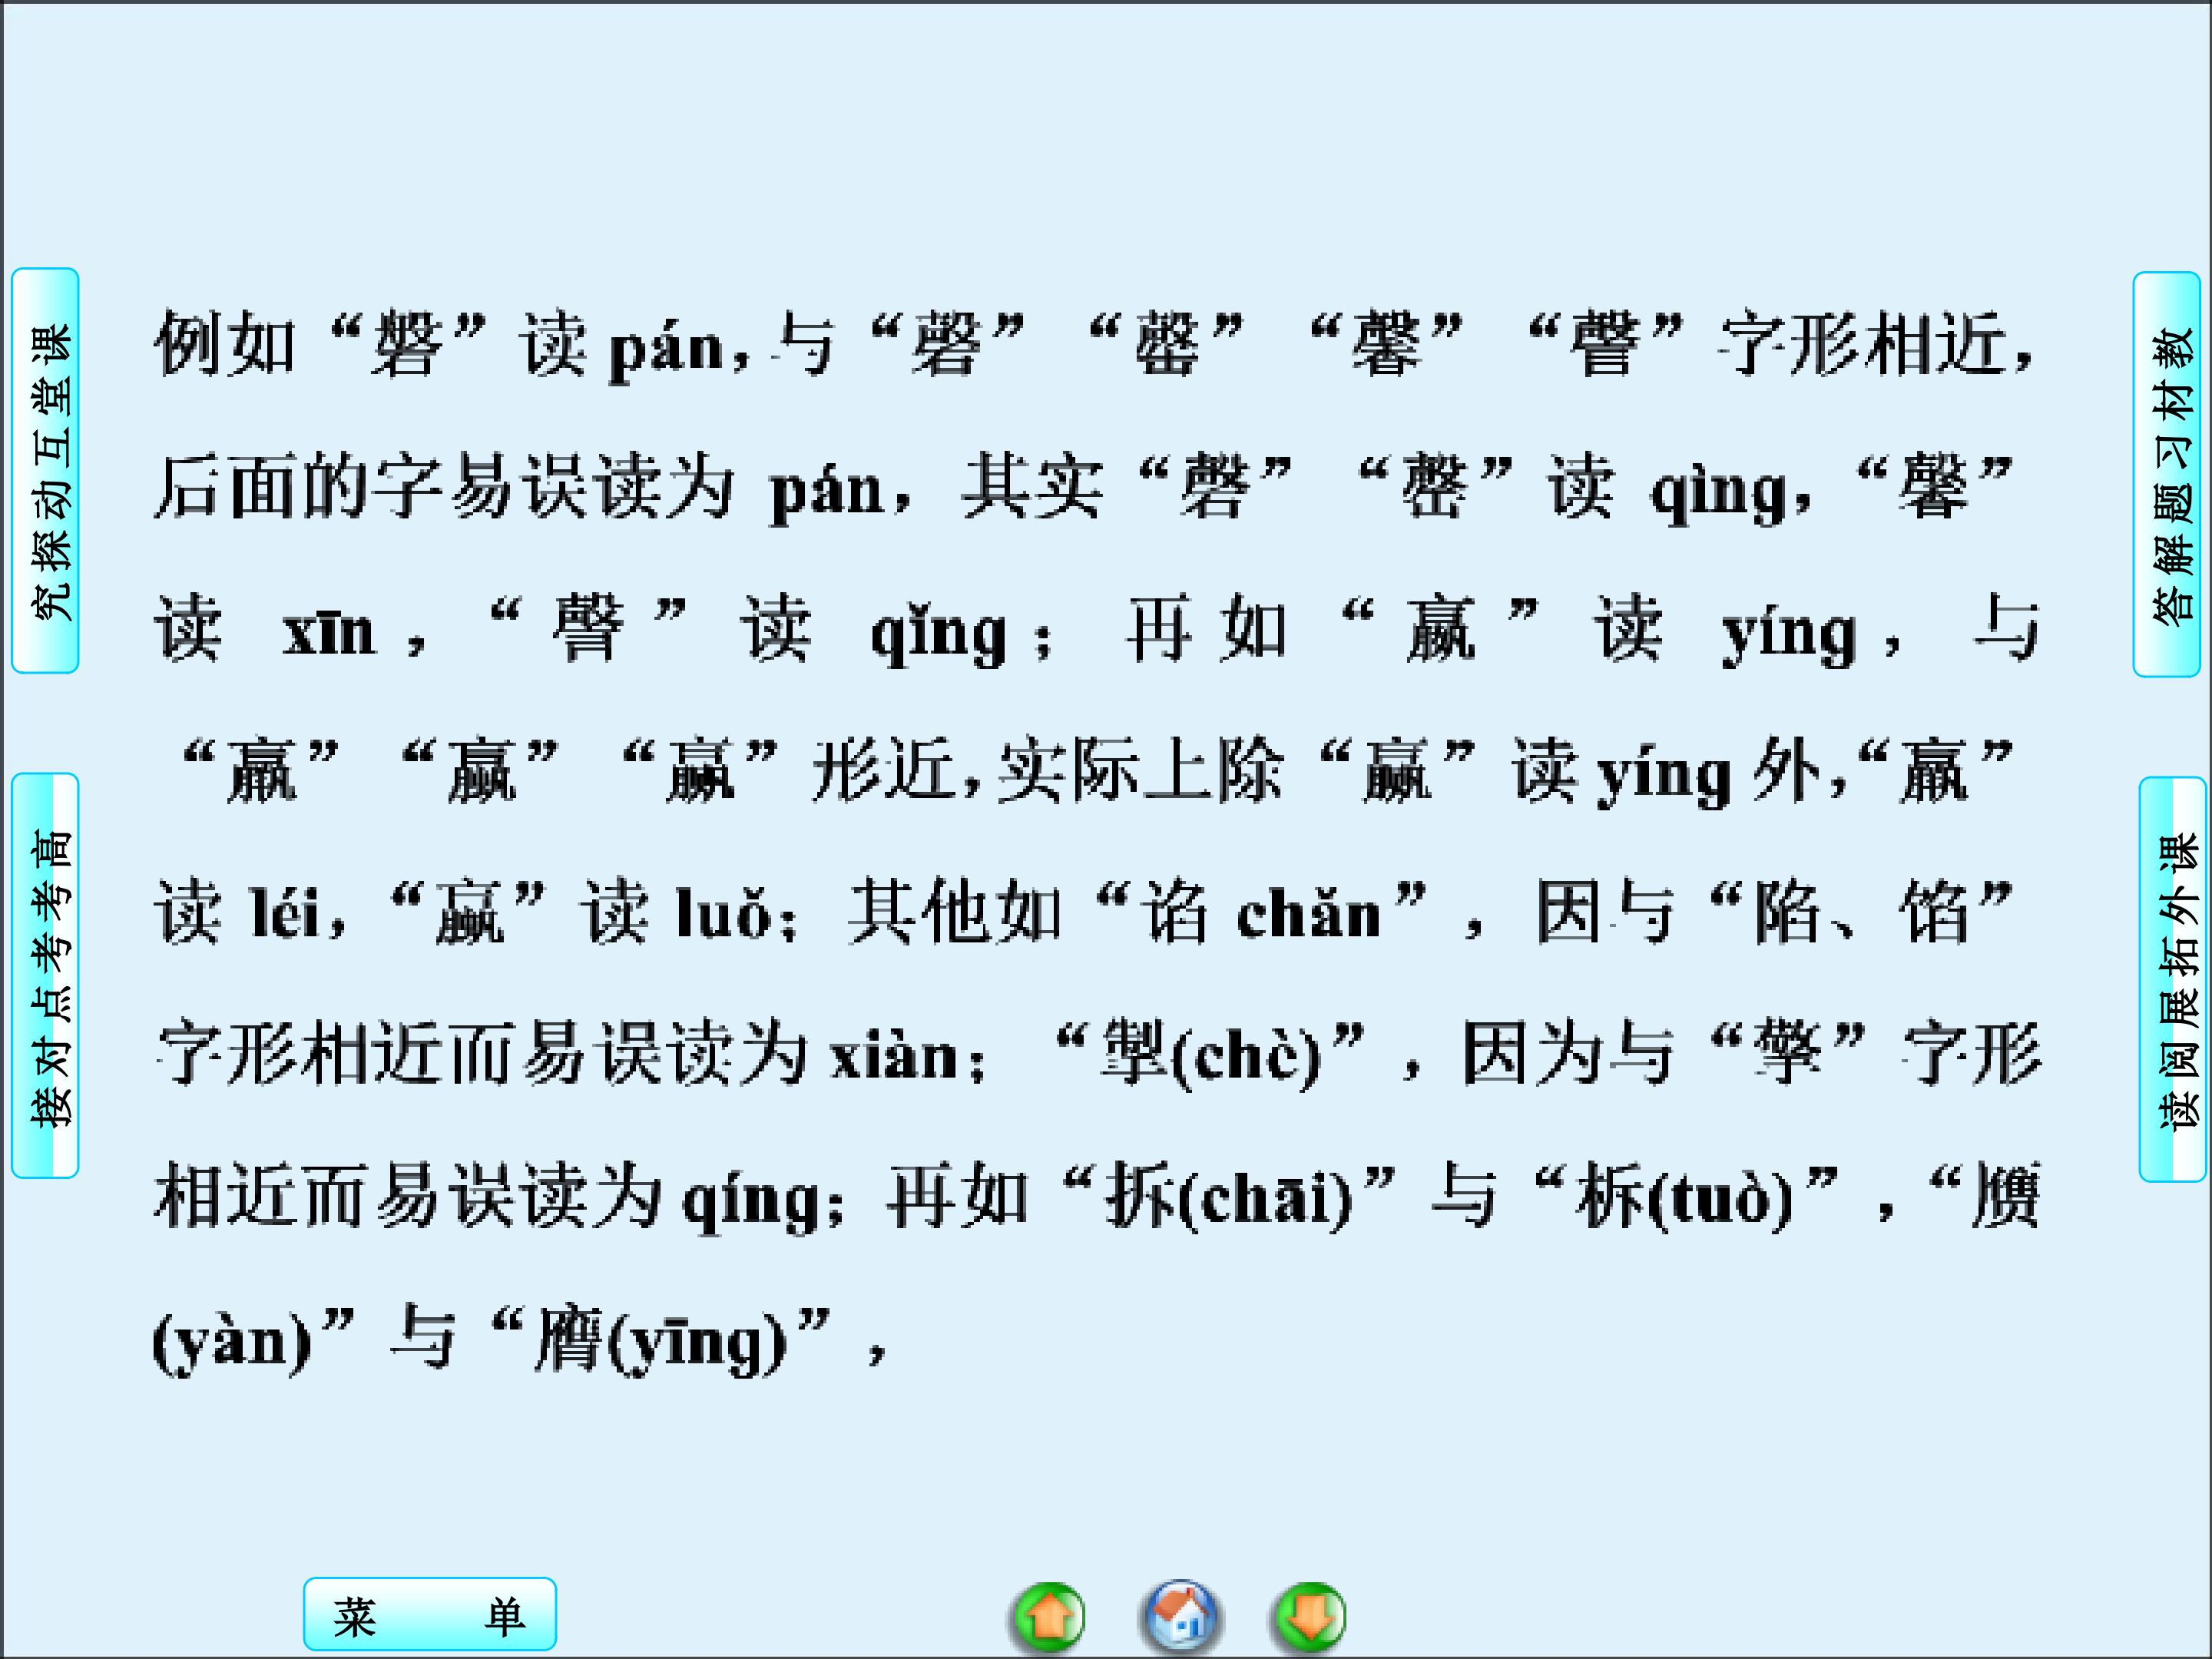Click the text 膺(yīng)
This screenshot has width=2212, height=1659.
(661, 1340)
